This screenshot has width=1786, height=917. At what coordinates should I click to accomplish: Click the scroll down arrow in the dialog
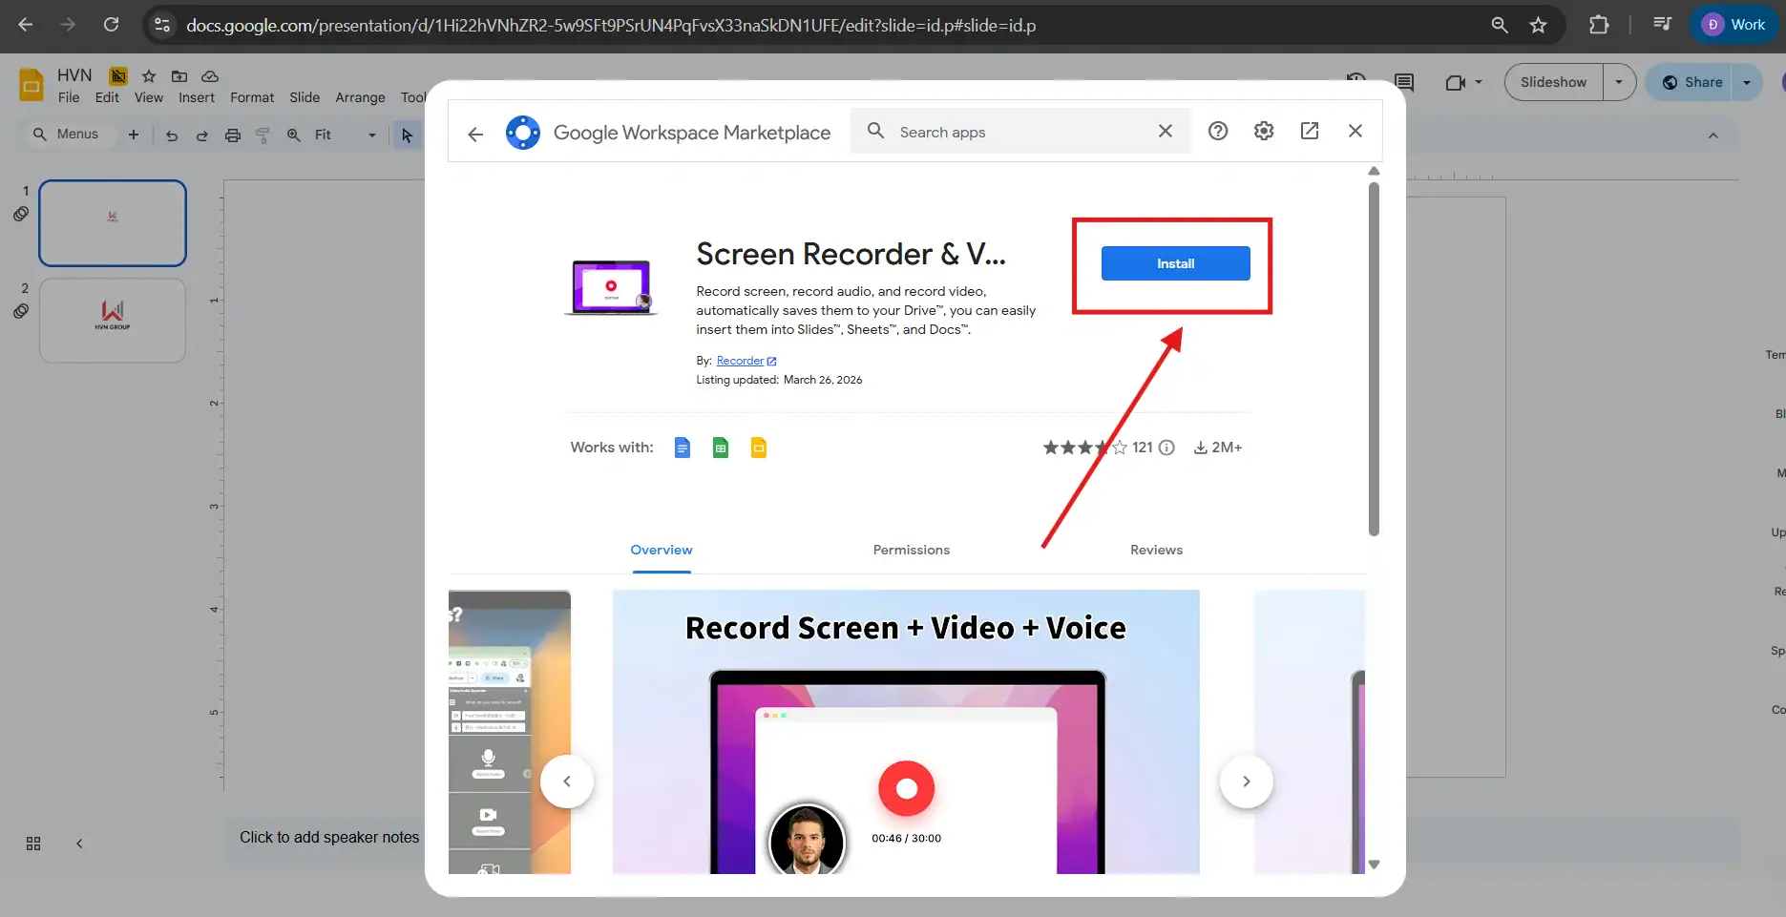[x=1374, y=865]
